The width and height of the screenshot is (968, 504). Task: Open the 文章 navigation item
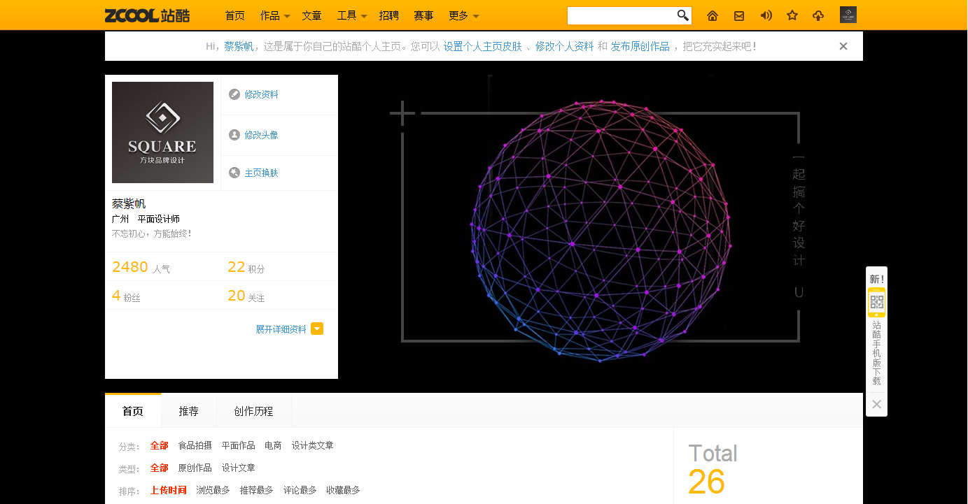tap(312, 15)
